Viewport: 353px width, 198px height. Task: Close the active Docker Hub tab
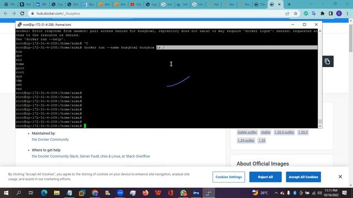(x=280, y=4)
